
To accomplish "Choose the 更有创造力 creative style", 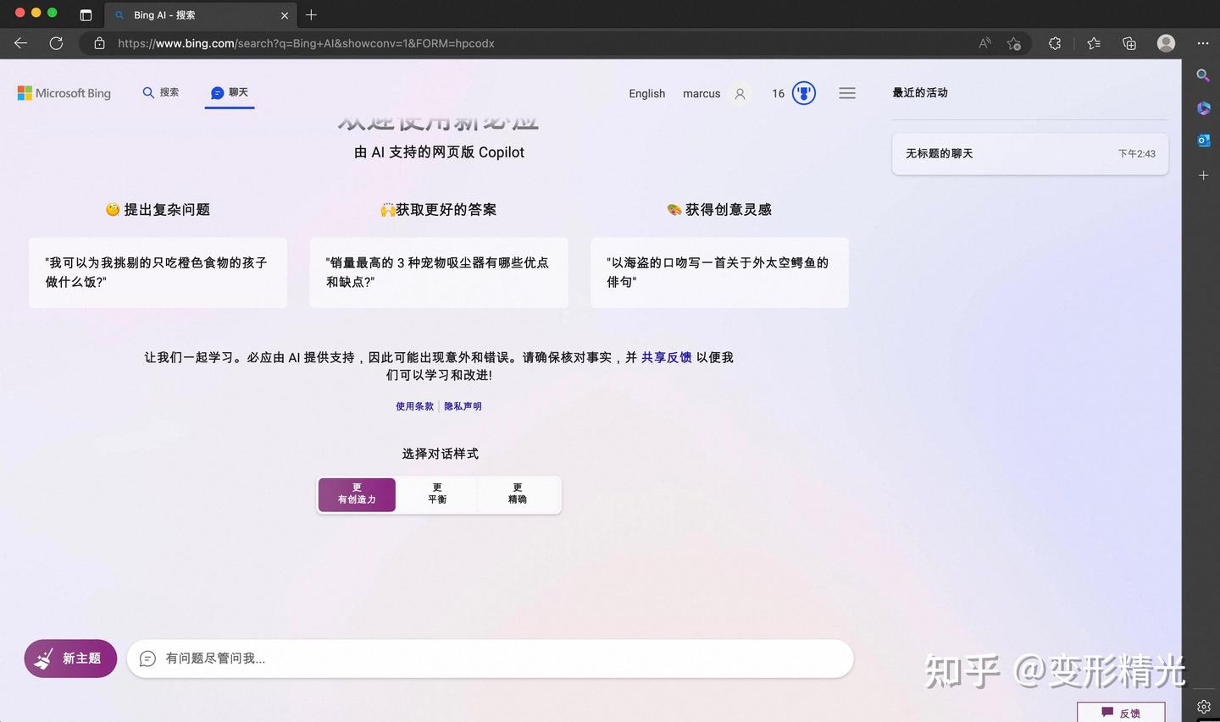I will click(x=357, y=494).
